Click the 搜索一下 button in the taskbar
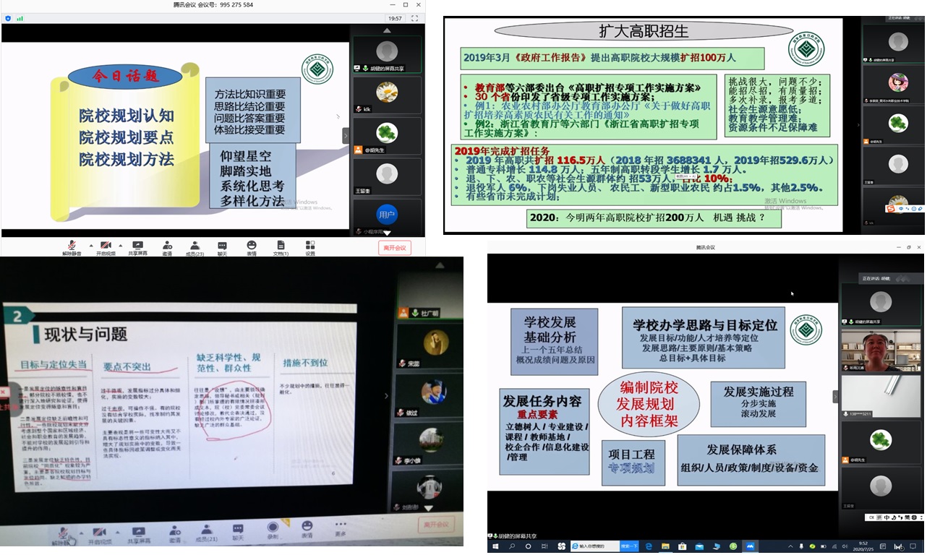 tap(630, 546)
